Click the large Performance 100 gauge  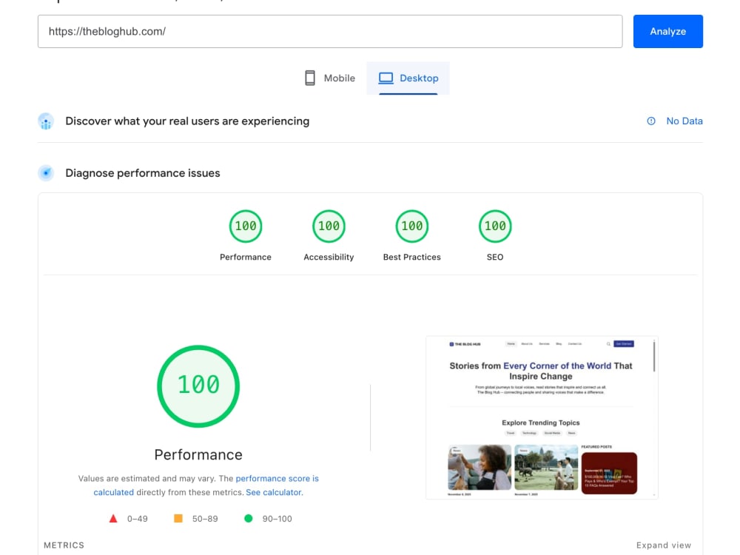[x=198, y=386]
